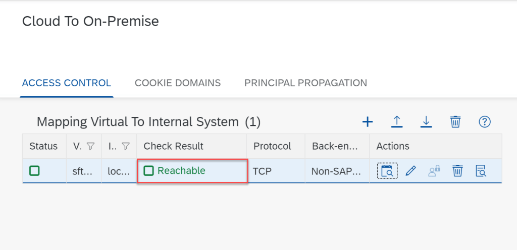Select the TCP protocol cell in row
The height and width of the screenshot is (250, 517).
click(263, 171)
